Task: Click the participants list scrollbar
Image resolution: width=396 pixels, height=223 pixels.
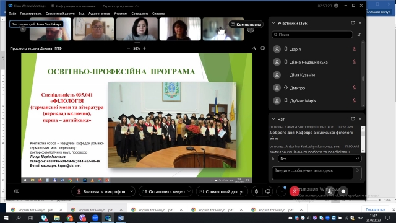Action: click(x=363, y=73)
